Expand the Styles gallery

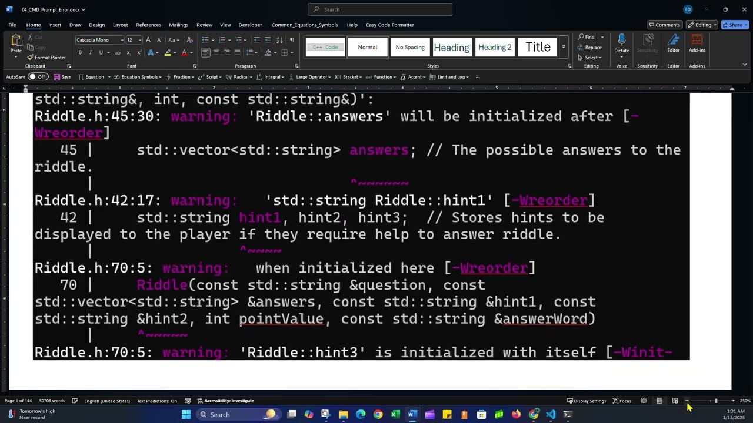[x=563, y=47]
